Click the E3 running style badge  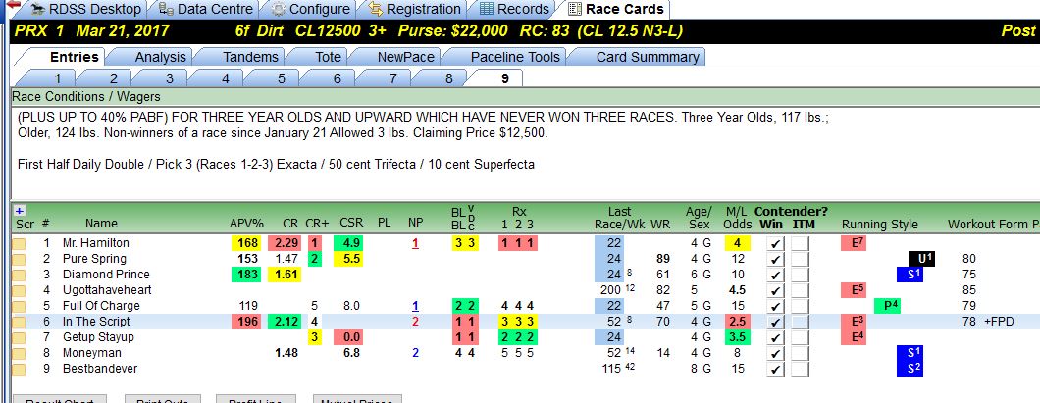[x=854, y=322]
